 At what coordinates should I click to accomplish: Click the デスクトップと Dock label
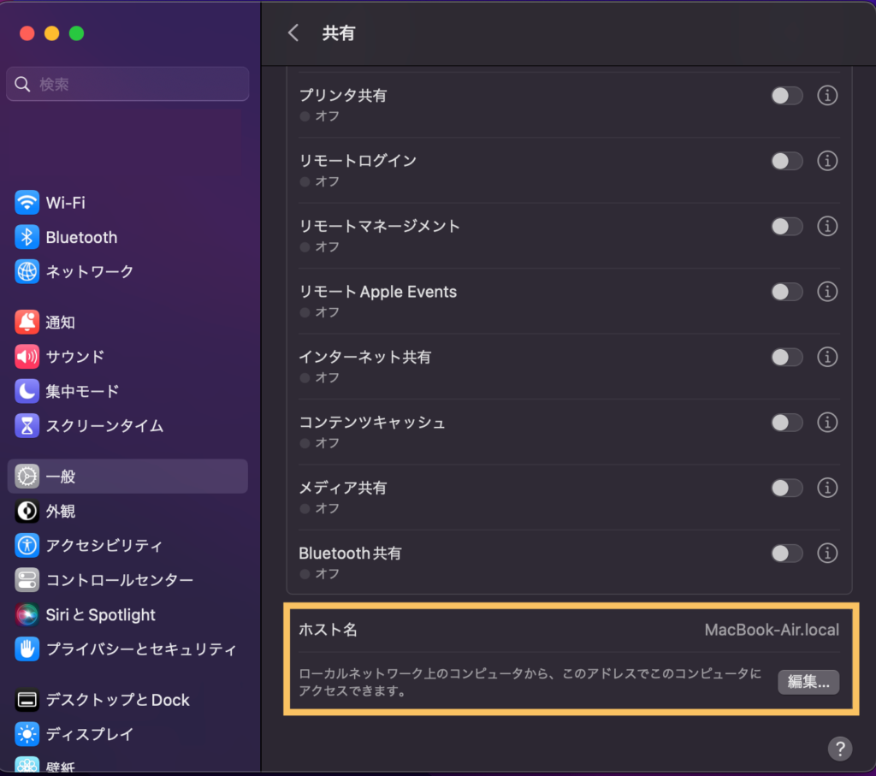point(118,700)
